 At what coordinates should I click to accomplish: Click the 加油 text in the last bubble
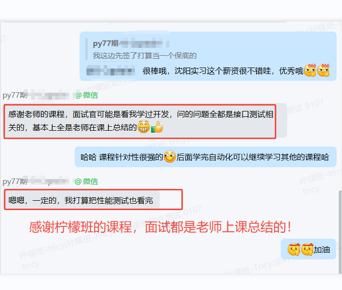point(322,250)
